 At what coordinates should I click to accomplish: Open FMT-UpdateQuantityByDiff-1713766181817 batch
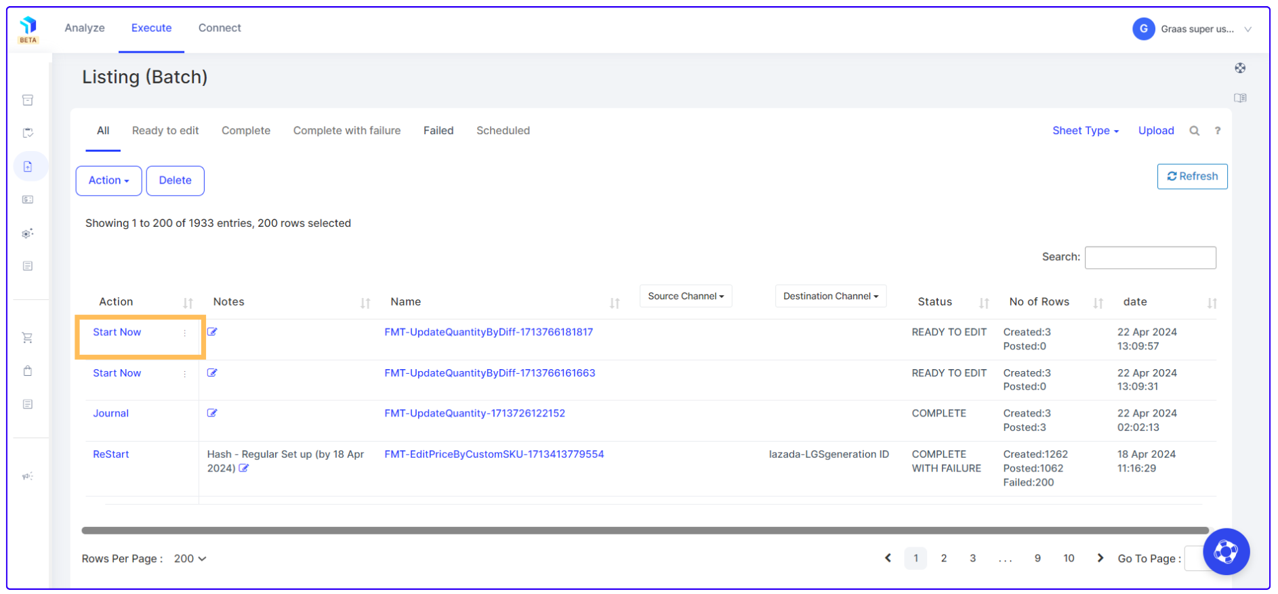point(489,332)
